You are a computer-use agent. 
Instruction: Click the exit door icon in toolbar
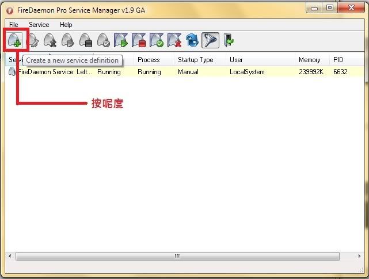coord(229,40)
